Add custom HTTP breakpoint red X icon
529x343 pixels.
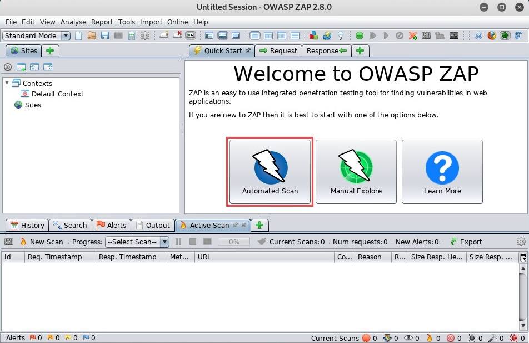pos(413,35)
